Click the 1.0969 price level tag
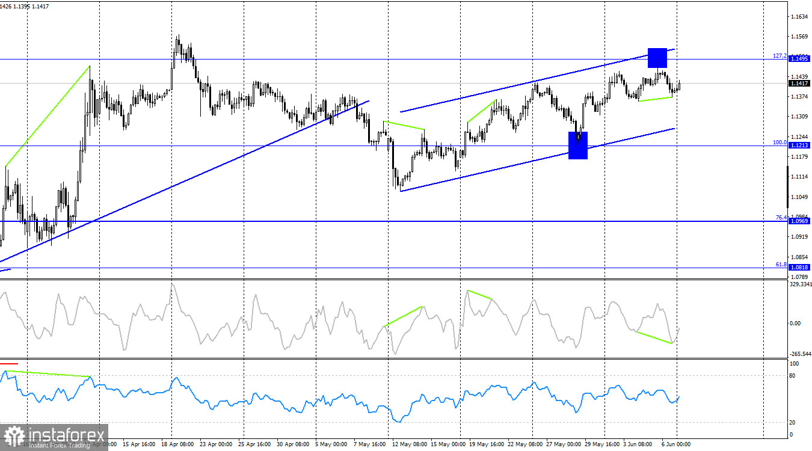 point(799,221)
